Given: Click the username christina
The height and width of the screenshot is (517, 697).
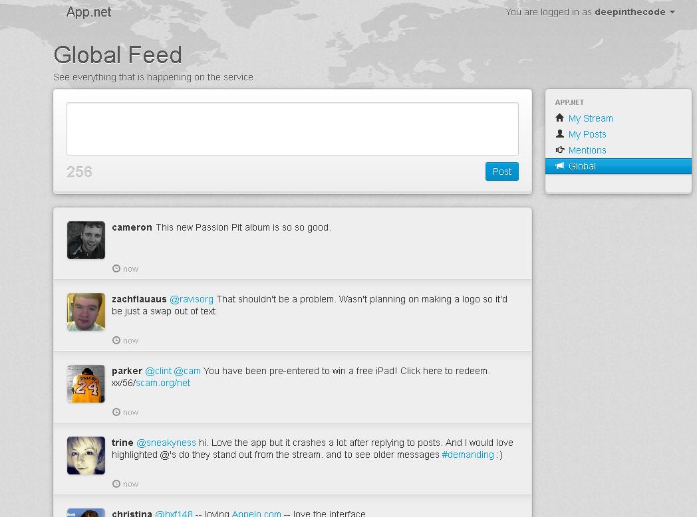Looking at the screenshot, I should (x=132, y=514).
